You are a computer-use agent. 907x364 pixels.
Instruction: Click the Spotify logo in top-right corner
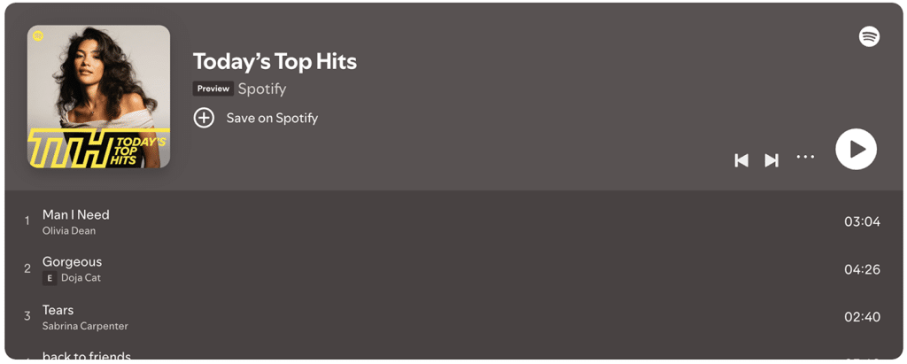point(869,36)
